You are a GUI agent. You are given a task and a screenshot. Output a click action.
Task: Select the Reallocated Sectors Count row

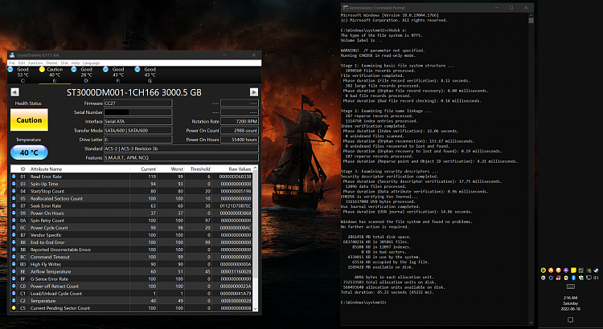pyautogui.click(x=132, y=198)
